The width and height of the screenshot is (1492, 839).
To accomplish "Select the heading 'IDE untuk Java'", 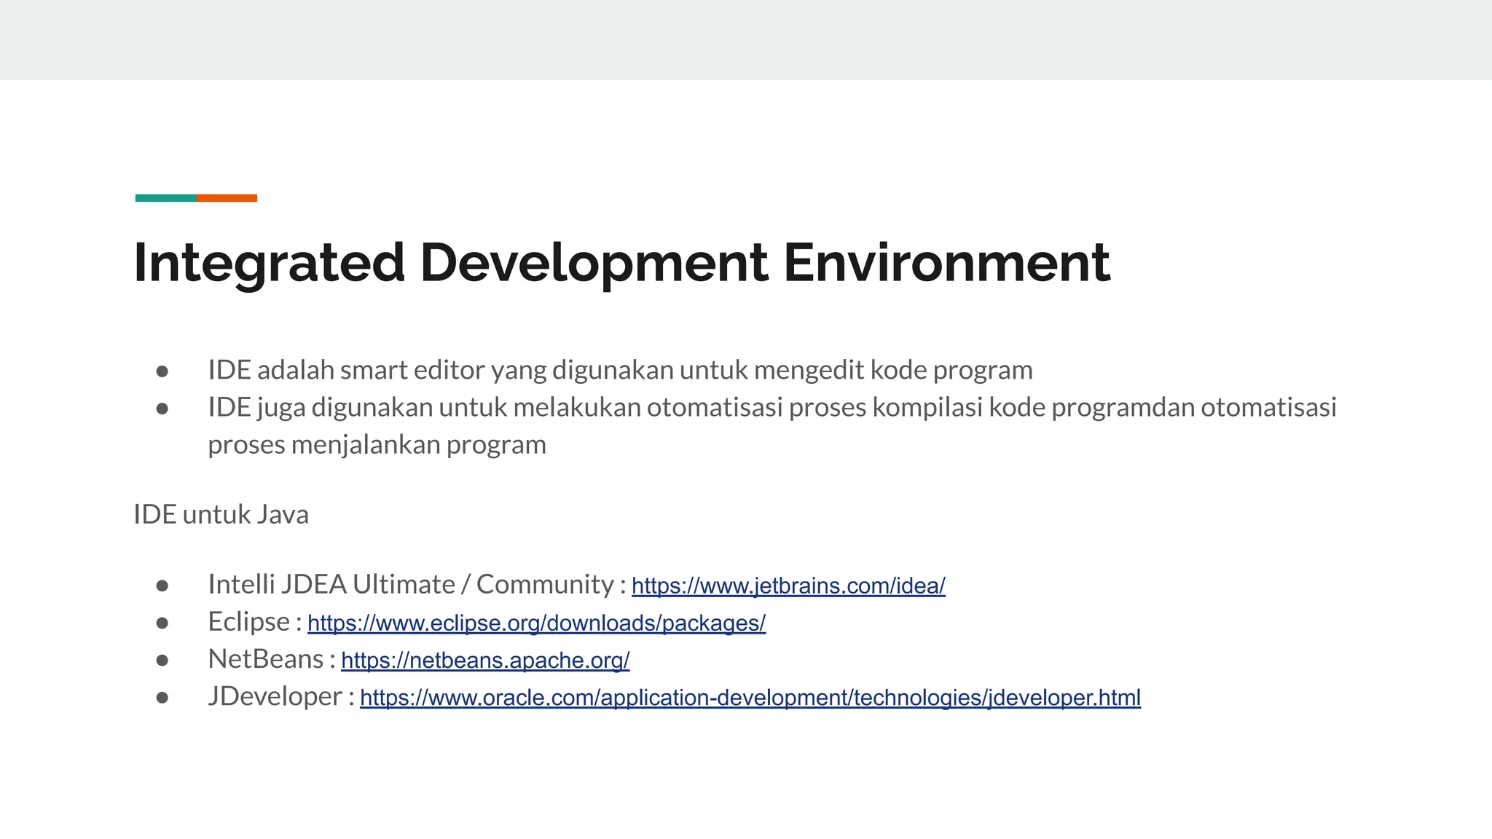I will click(x=221, y=514).
